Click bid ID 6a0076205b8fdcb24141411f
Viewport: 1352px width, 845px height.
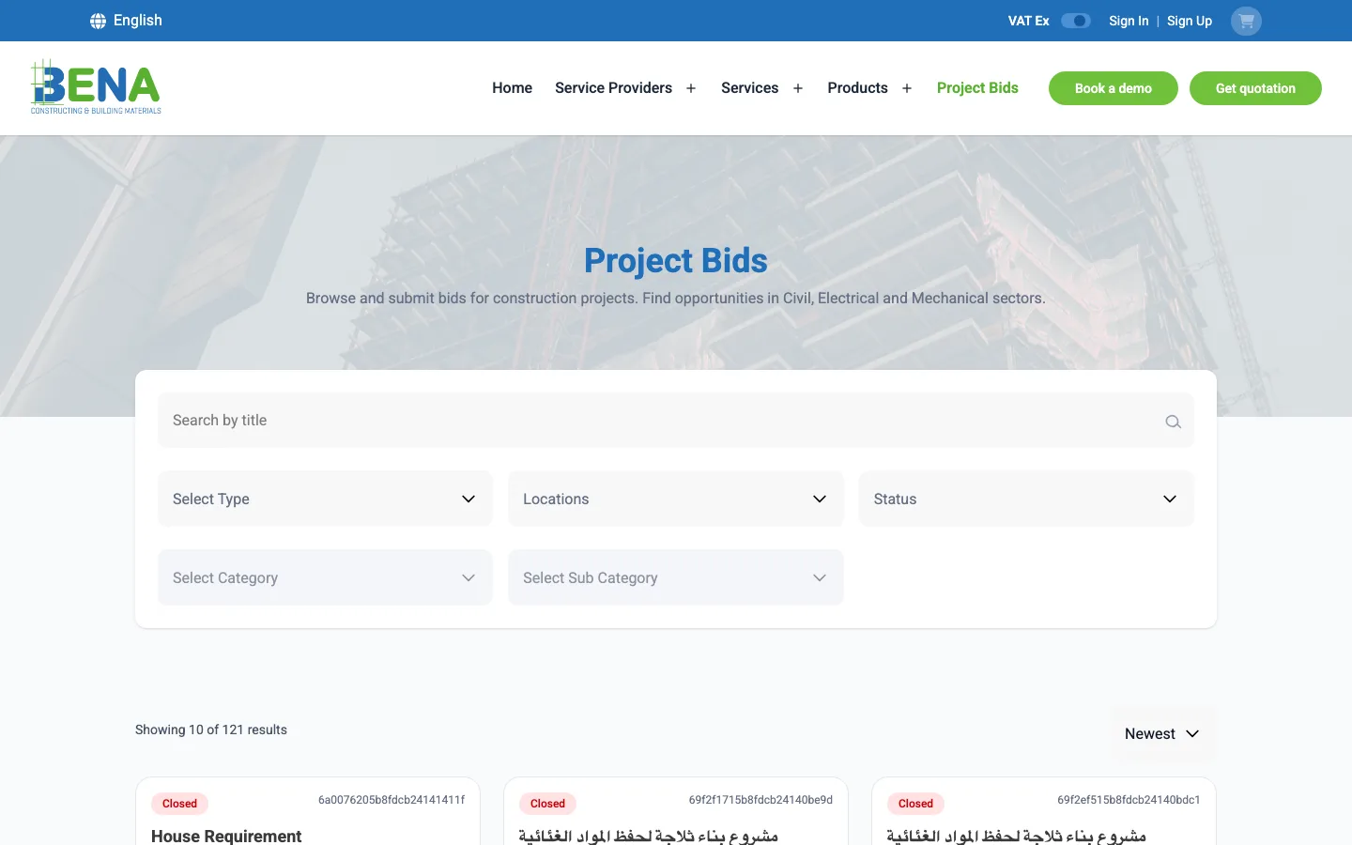(392, 800)
